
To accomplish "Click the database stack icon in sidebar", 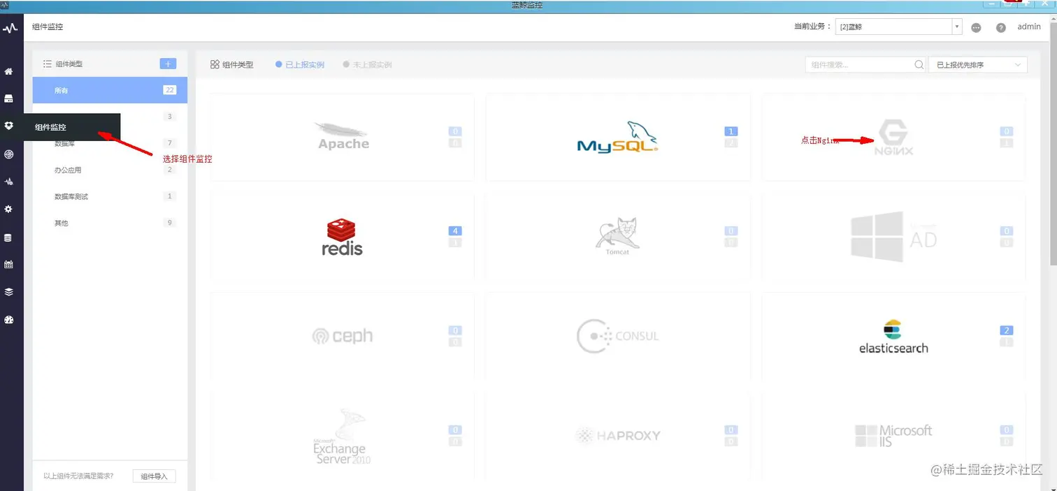I will tap(8, 237).
